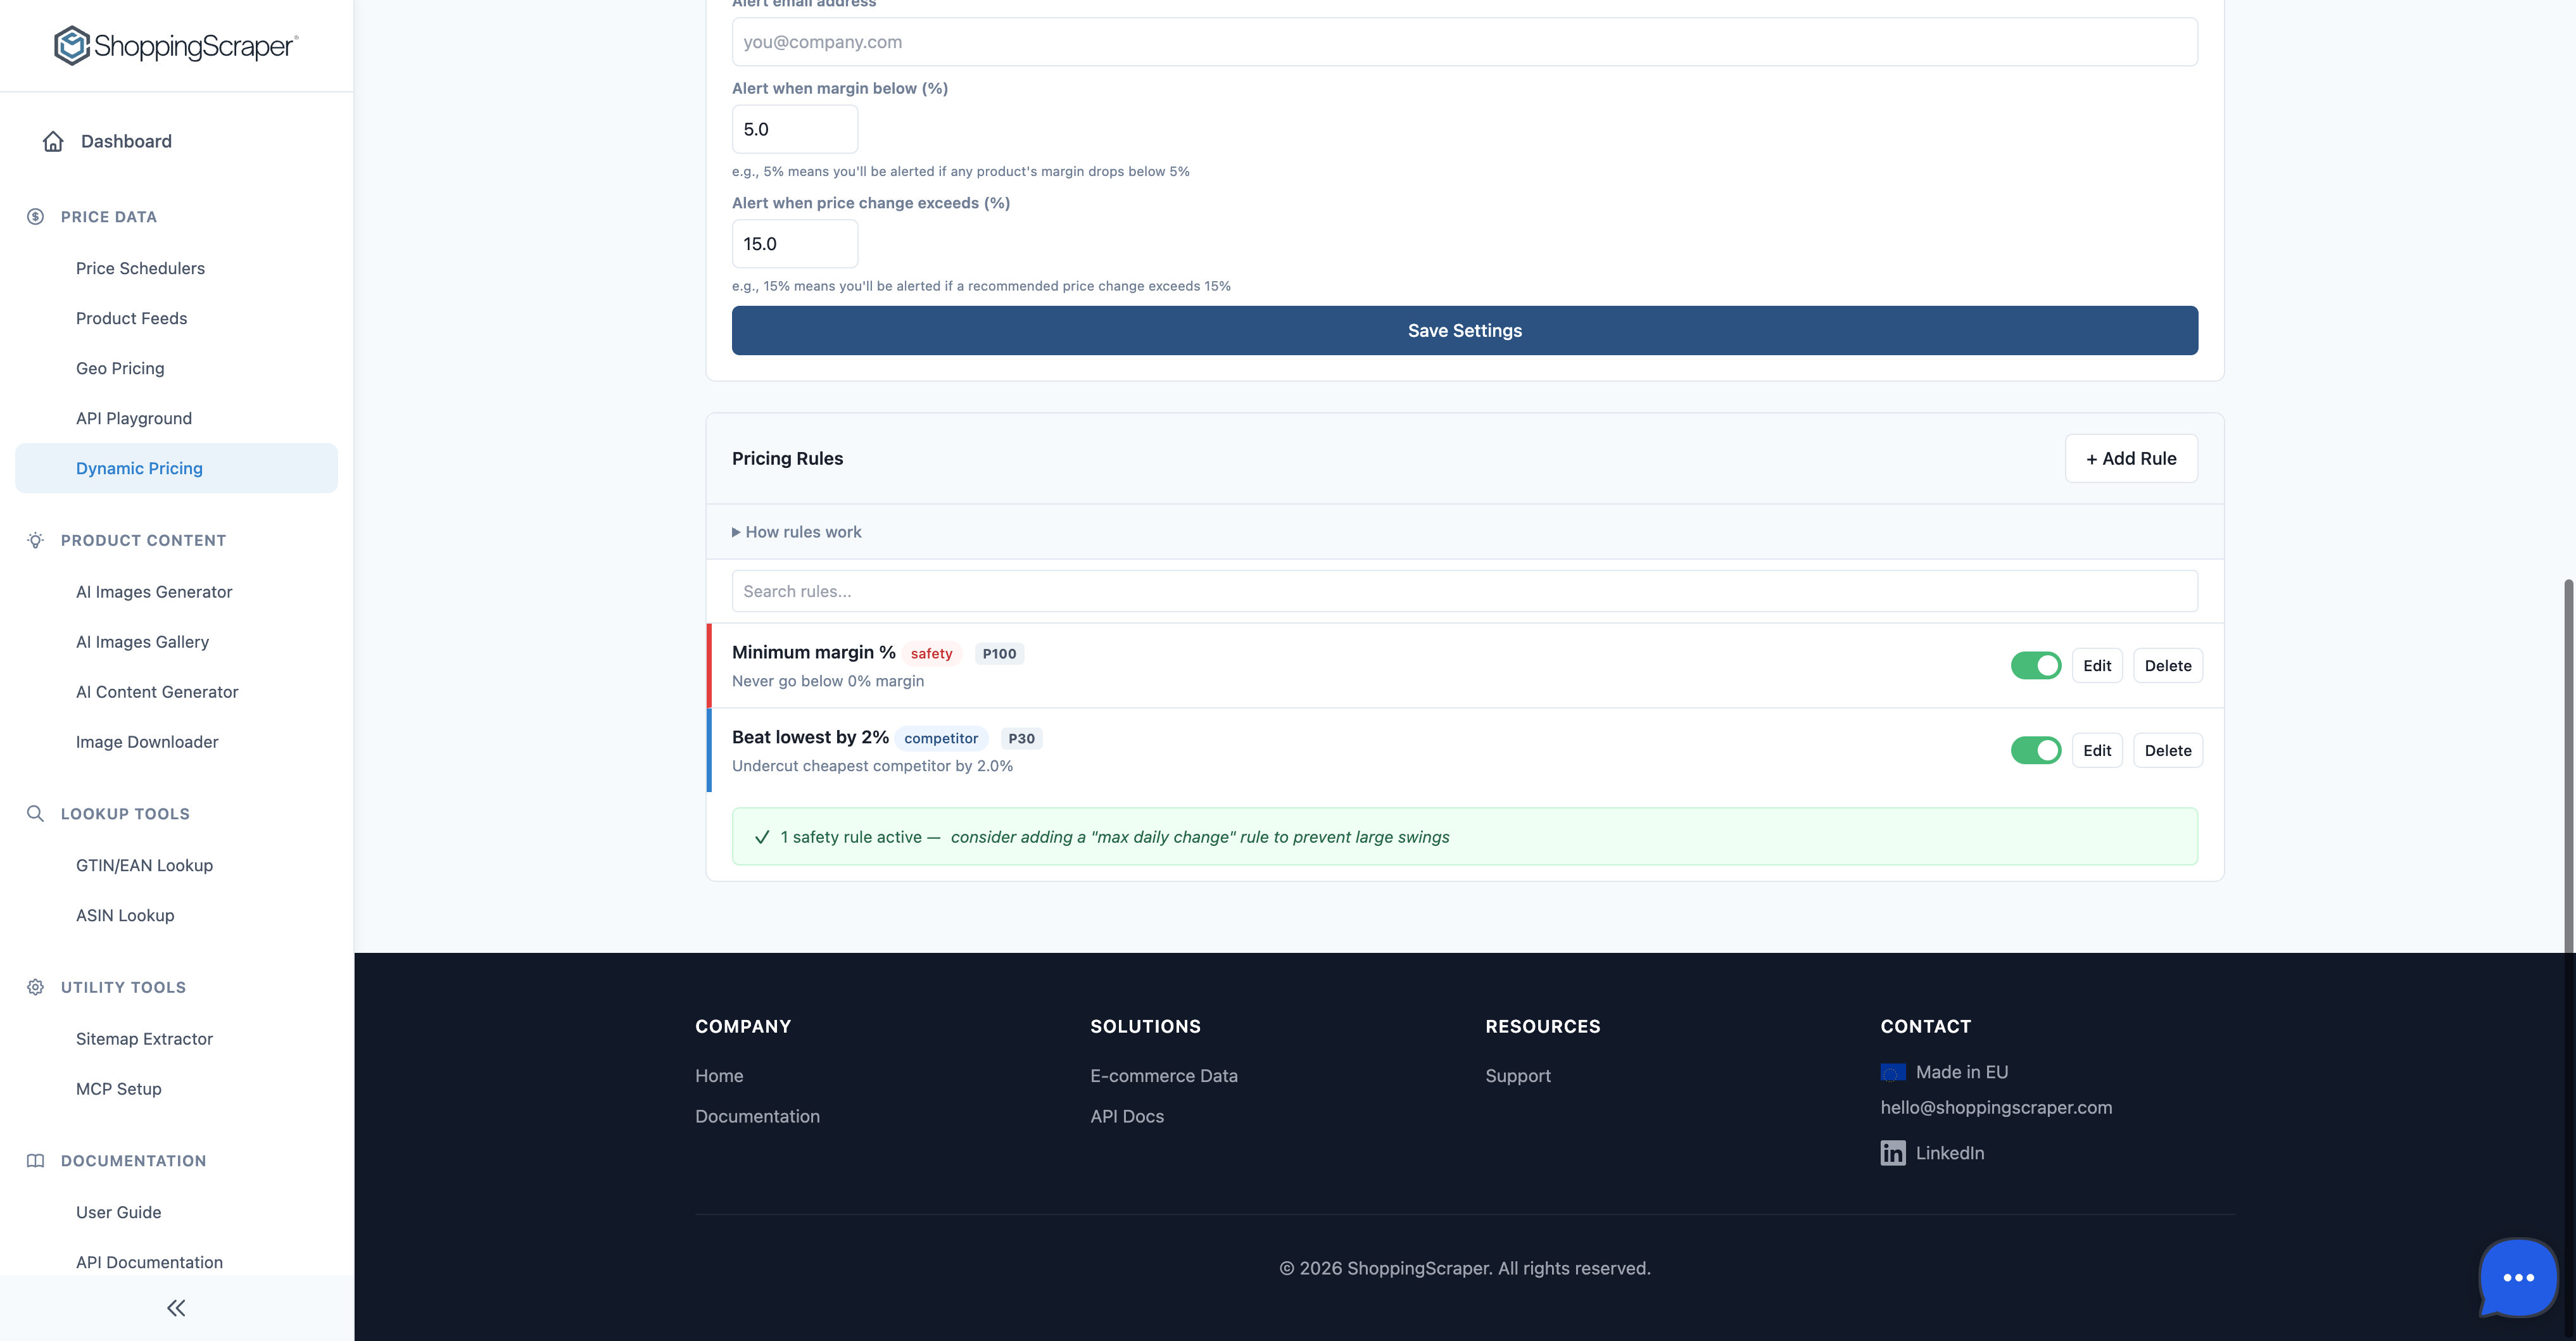2576x1341 pixels.
Task: Open Dynamic Pricing in sidebar
Action: 139,468
